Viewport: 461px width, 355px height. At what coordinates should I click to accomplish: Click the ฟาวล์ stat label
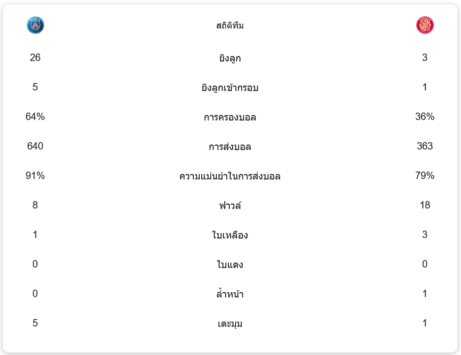pos(230,206)
